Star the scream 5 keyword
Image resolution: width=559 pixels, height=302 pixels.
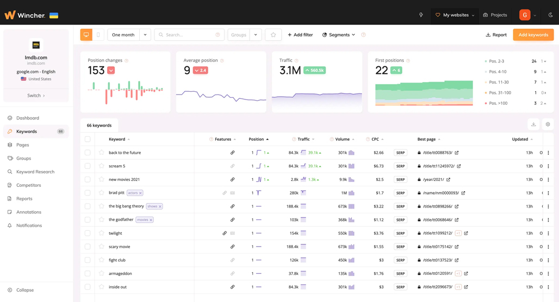tap(102, 166)
